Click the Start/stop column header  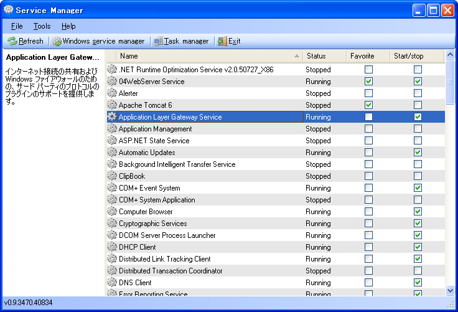click(417, 56)
